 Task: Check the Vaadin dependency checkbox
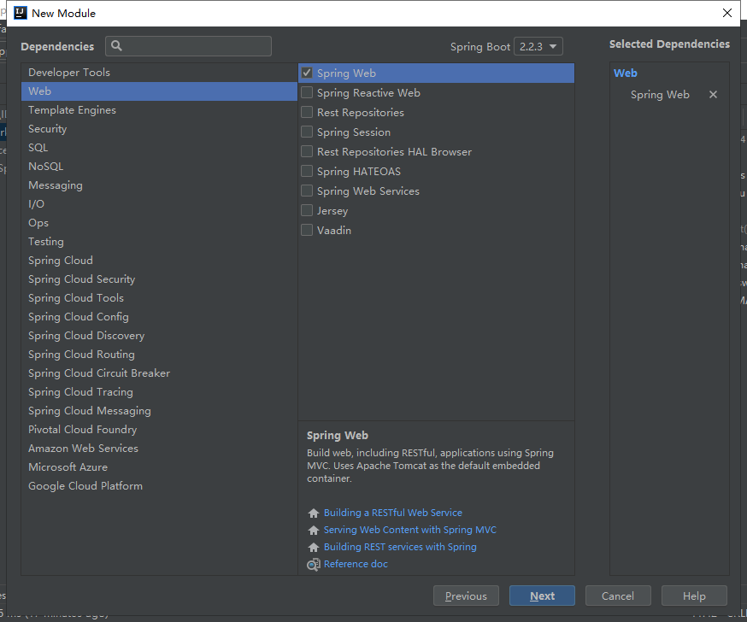(307, 231)
